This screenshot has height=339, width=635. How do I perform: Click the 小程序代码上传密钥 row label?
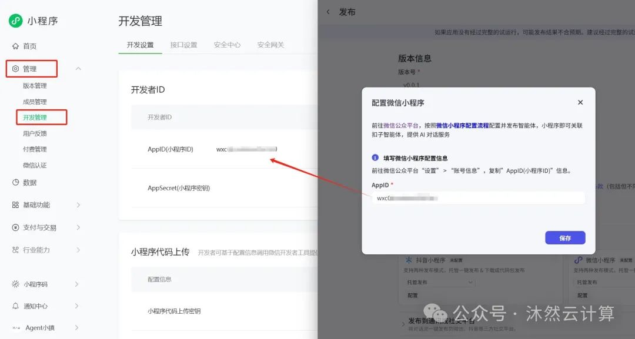tap(174, 311)
